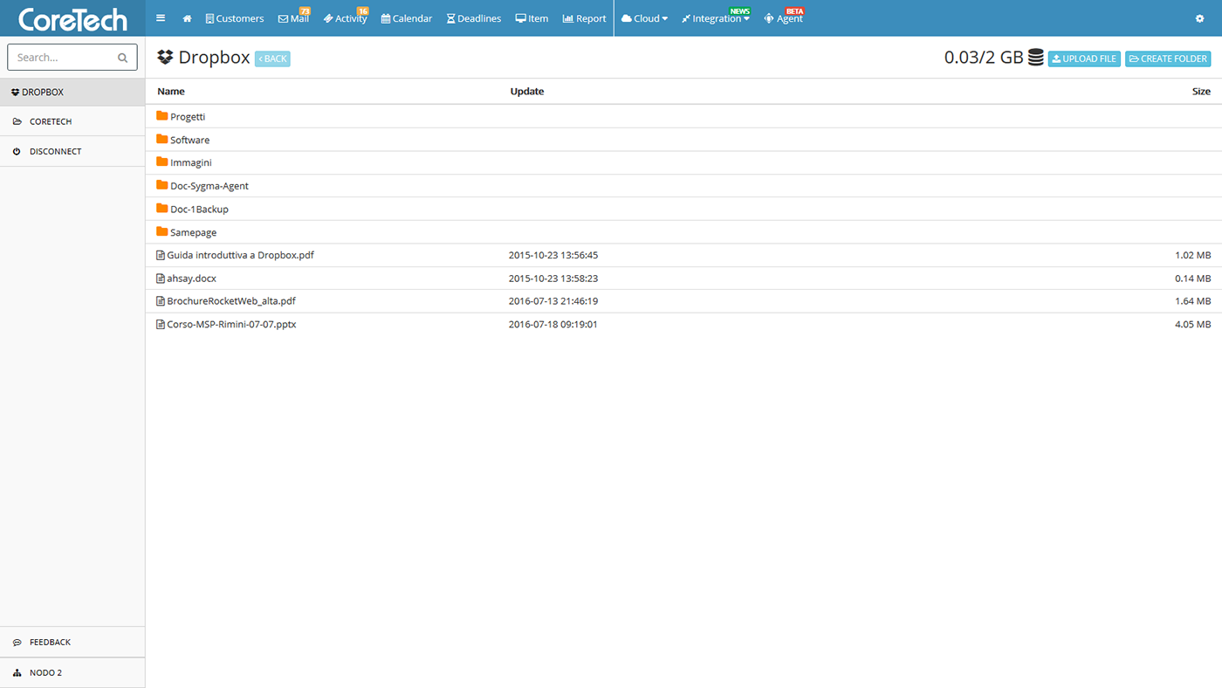Click the 2016-07-18 09:19:01 update date
Viewport: 1222px width, 688px height.
553,325
